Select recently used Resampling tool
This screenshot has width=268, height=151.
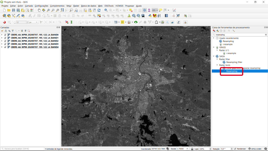tap(228, 41)
